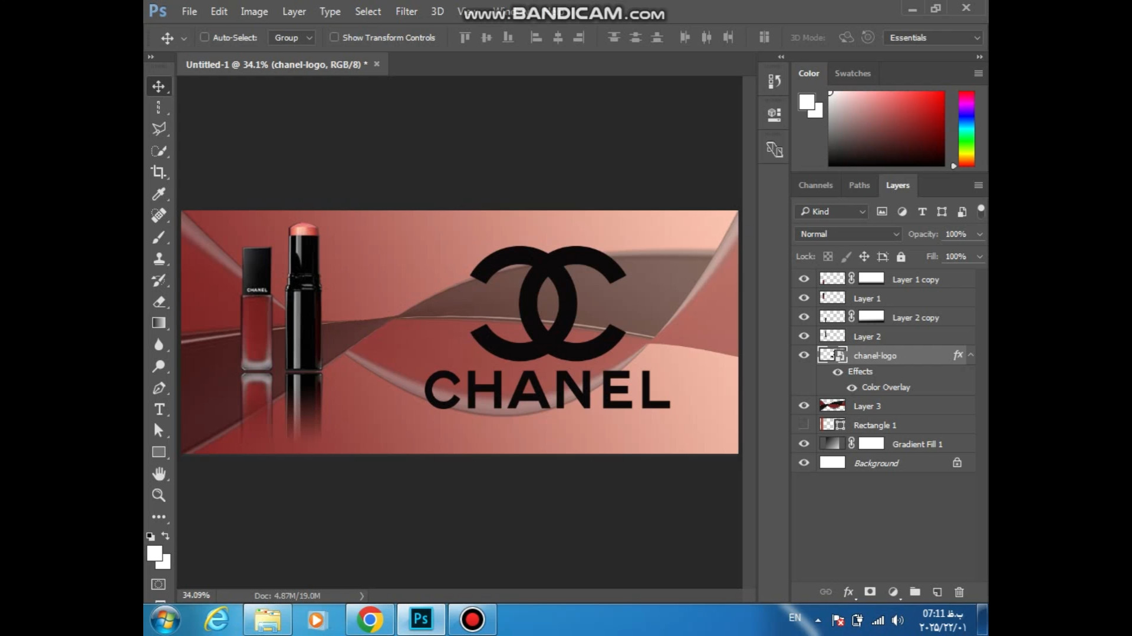
Task: Filter layers by type layers
Action: [922, 211]
